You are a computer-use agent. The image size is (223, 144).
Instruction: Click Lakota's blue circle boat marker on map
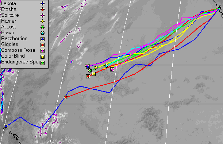(x=6, y=126)
